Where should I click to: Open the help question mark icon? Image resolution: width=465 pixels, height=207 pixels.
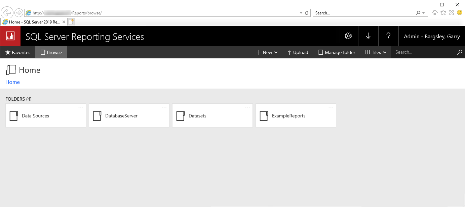(x=388, y=36)
